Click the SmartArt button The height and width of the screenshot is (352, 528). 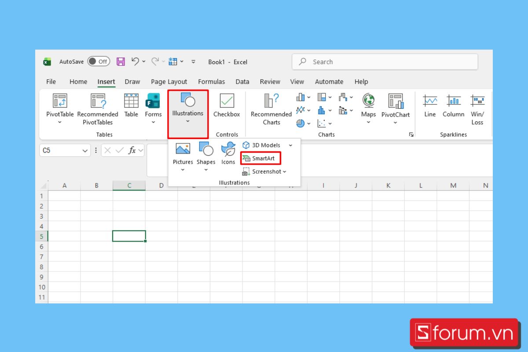click(260, 158)
